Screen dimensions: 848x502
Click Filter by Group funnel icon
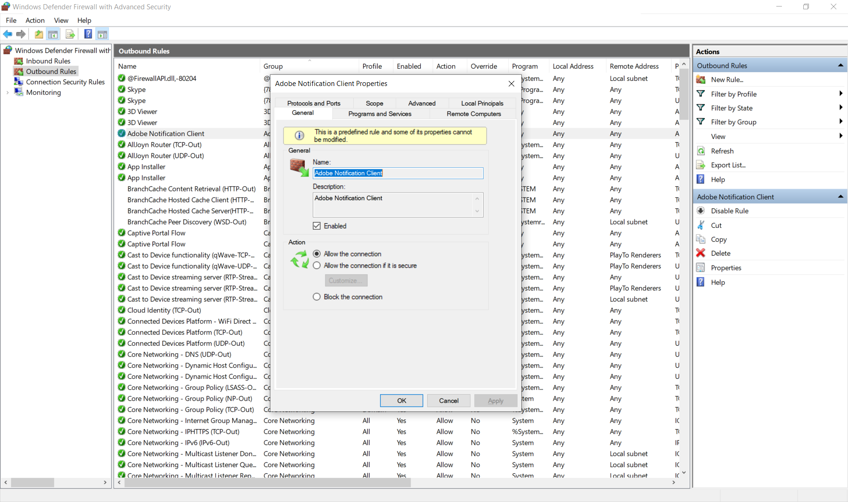coord(700,122)
